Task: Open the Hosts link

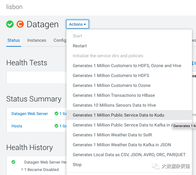Action: pyautogui.click(x=17, y=126)
